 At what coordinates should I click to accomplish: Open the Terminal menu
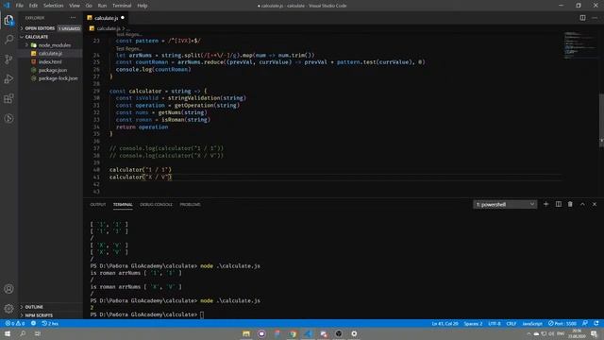[x=122, y=6]
